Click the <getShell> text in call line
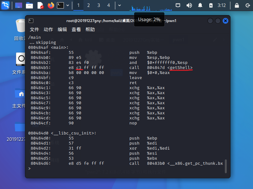Image resolution: width=253 pixels, height=189 pixels. coord(180,68)
